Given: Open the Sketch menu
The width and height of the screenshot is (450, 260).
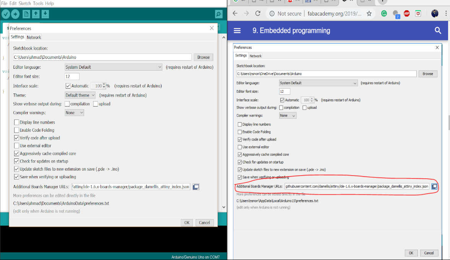Looking at the screenshot, I should (x=25, y=3).
